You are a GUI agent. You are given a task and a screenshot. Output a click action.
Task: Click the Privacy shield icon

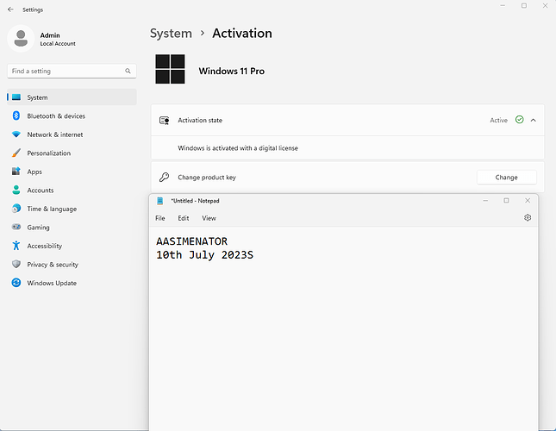[16, 264]
